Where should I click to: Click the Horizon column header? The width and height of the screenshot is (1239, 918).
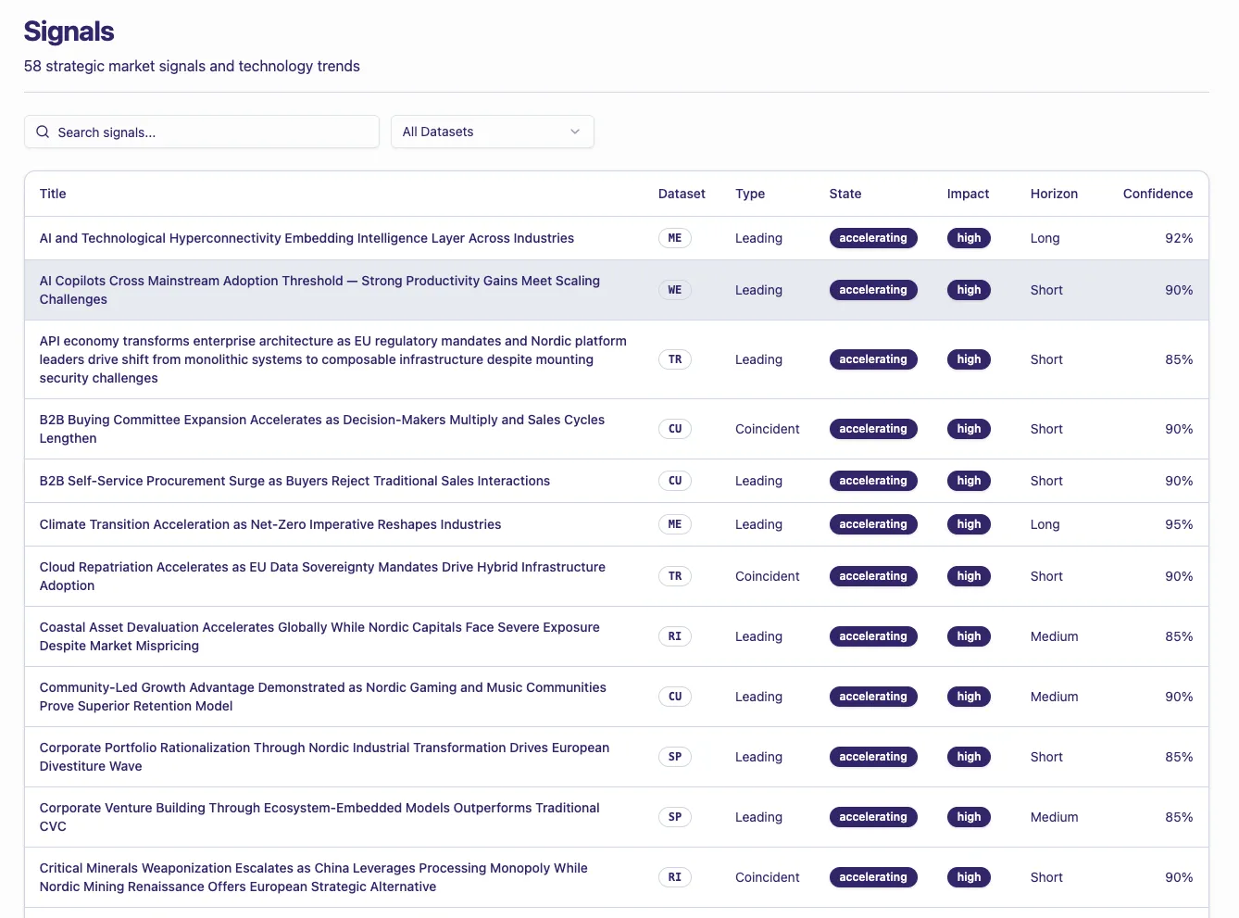(x=1053, y=194)
